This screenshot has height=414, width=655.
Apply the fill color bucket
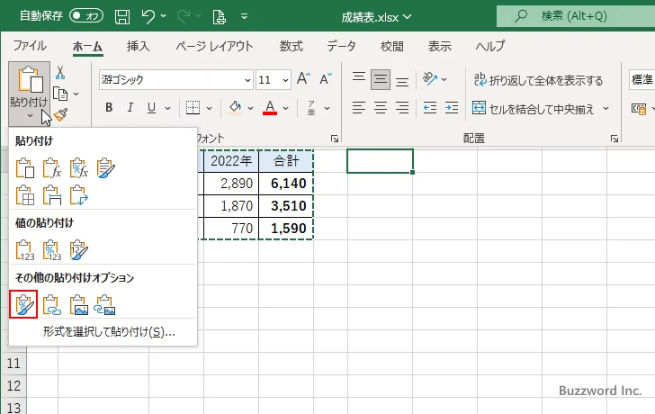coord(235,108)
